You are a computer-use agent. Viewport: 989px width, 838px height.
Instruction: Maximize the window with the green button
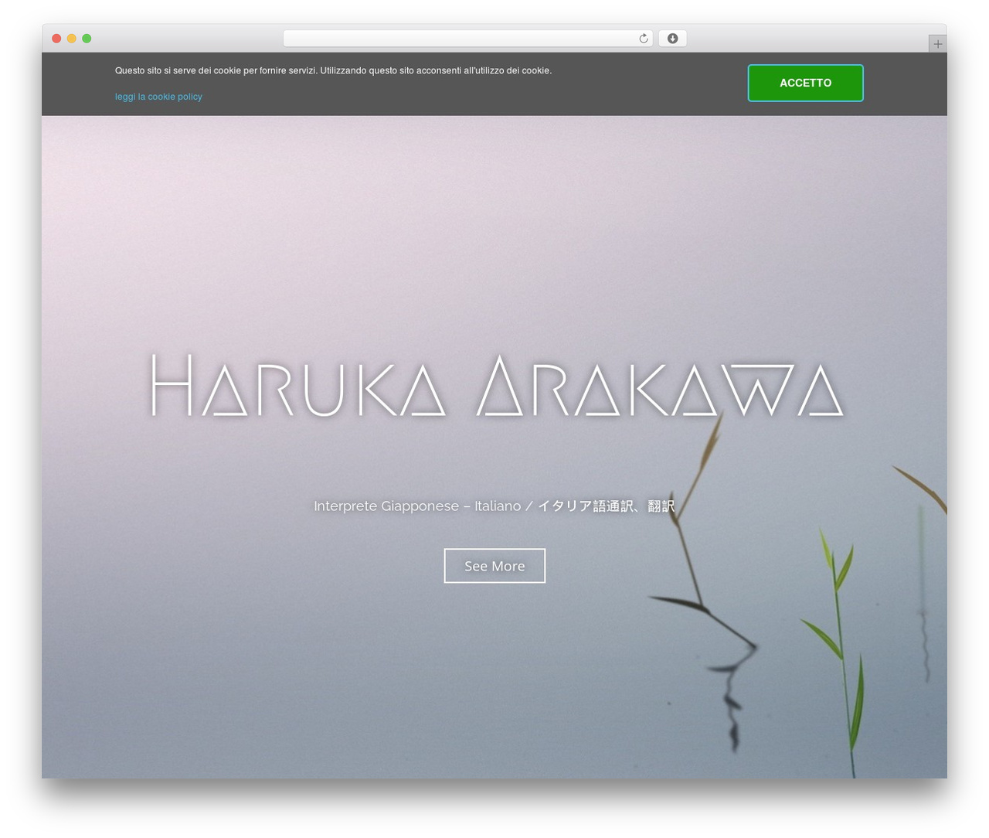(x=87, y=39)
